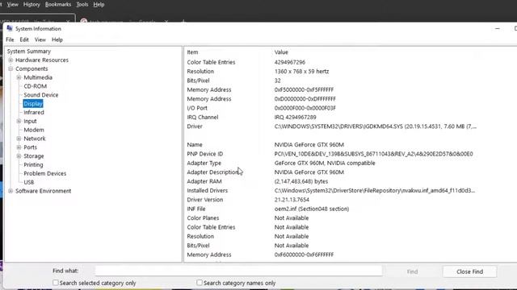The width and height of the screenshot is (517, 290).
Task: Select the Storage tree label
Action: 34,156
